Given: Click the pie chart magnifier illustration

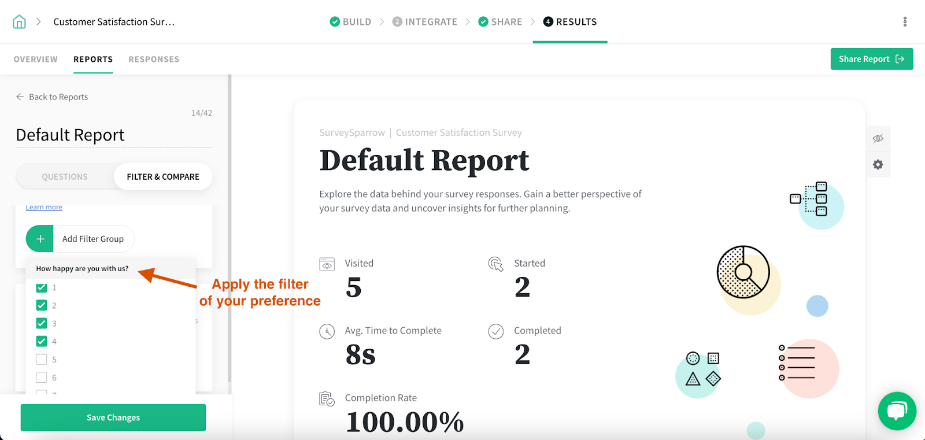Looking at the screenshot, I should 743,272.
